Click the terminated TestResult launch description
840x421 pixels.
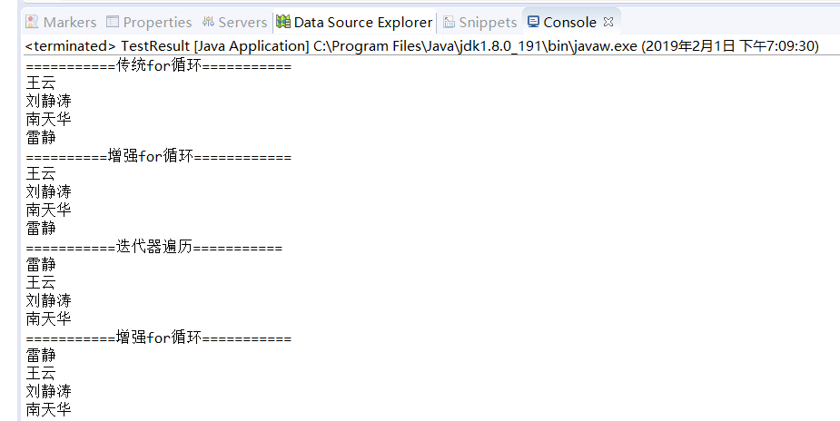click(x=422, y=46)
